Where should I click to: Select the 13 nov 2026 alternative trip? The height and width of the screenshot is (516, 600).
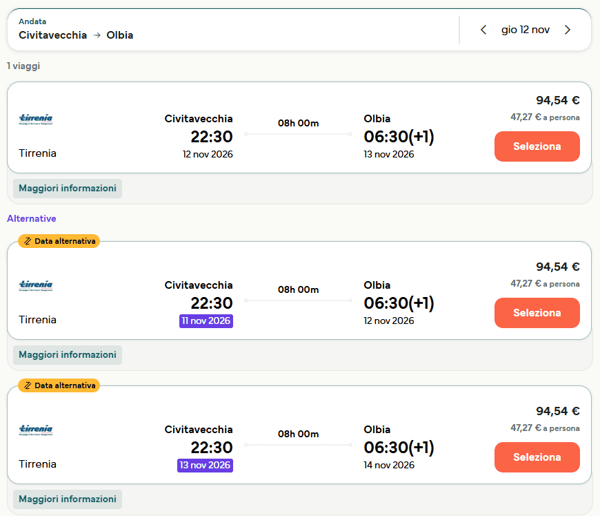tap(537, 457)
